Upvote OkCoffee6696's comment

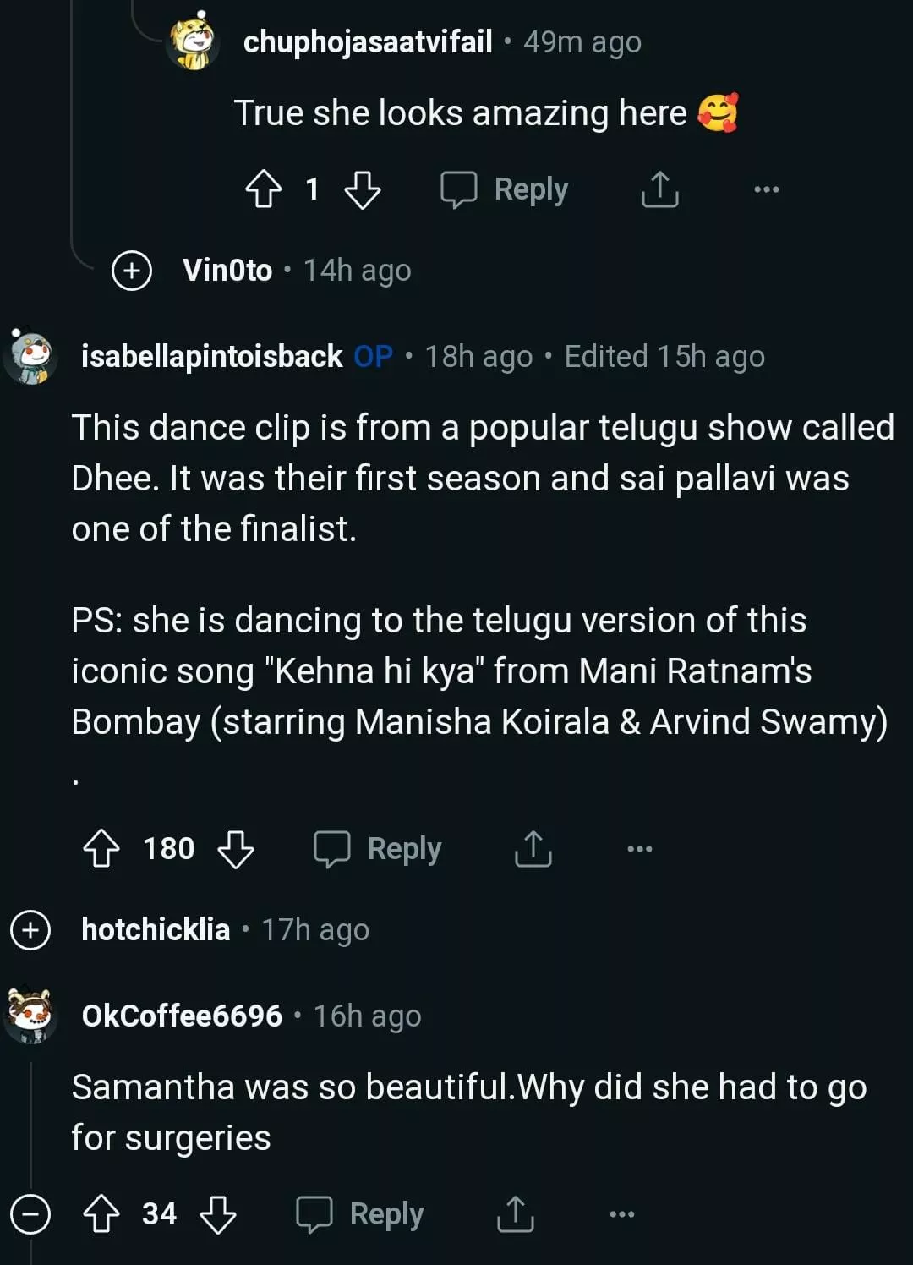tap(101, 1214)
